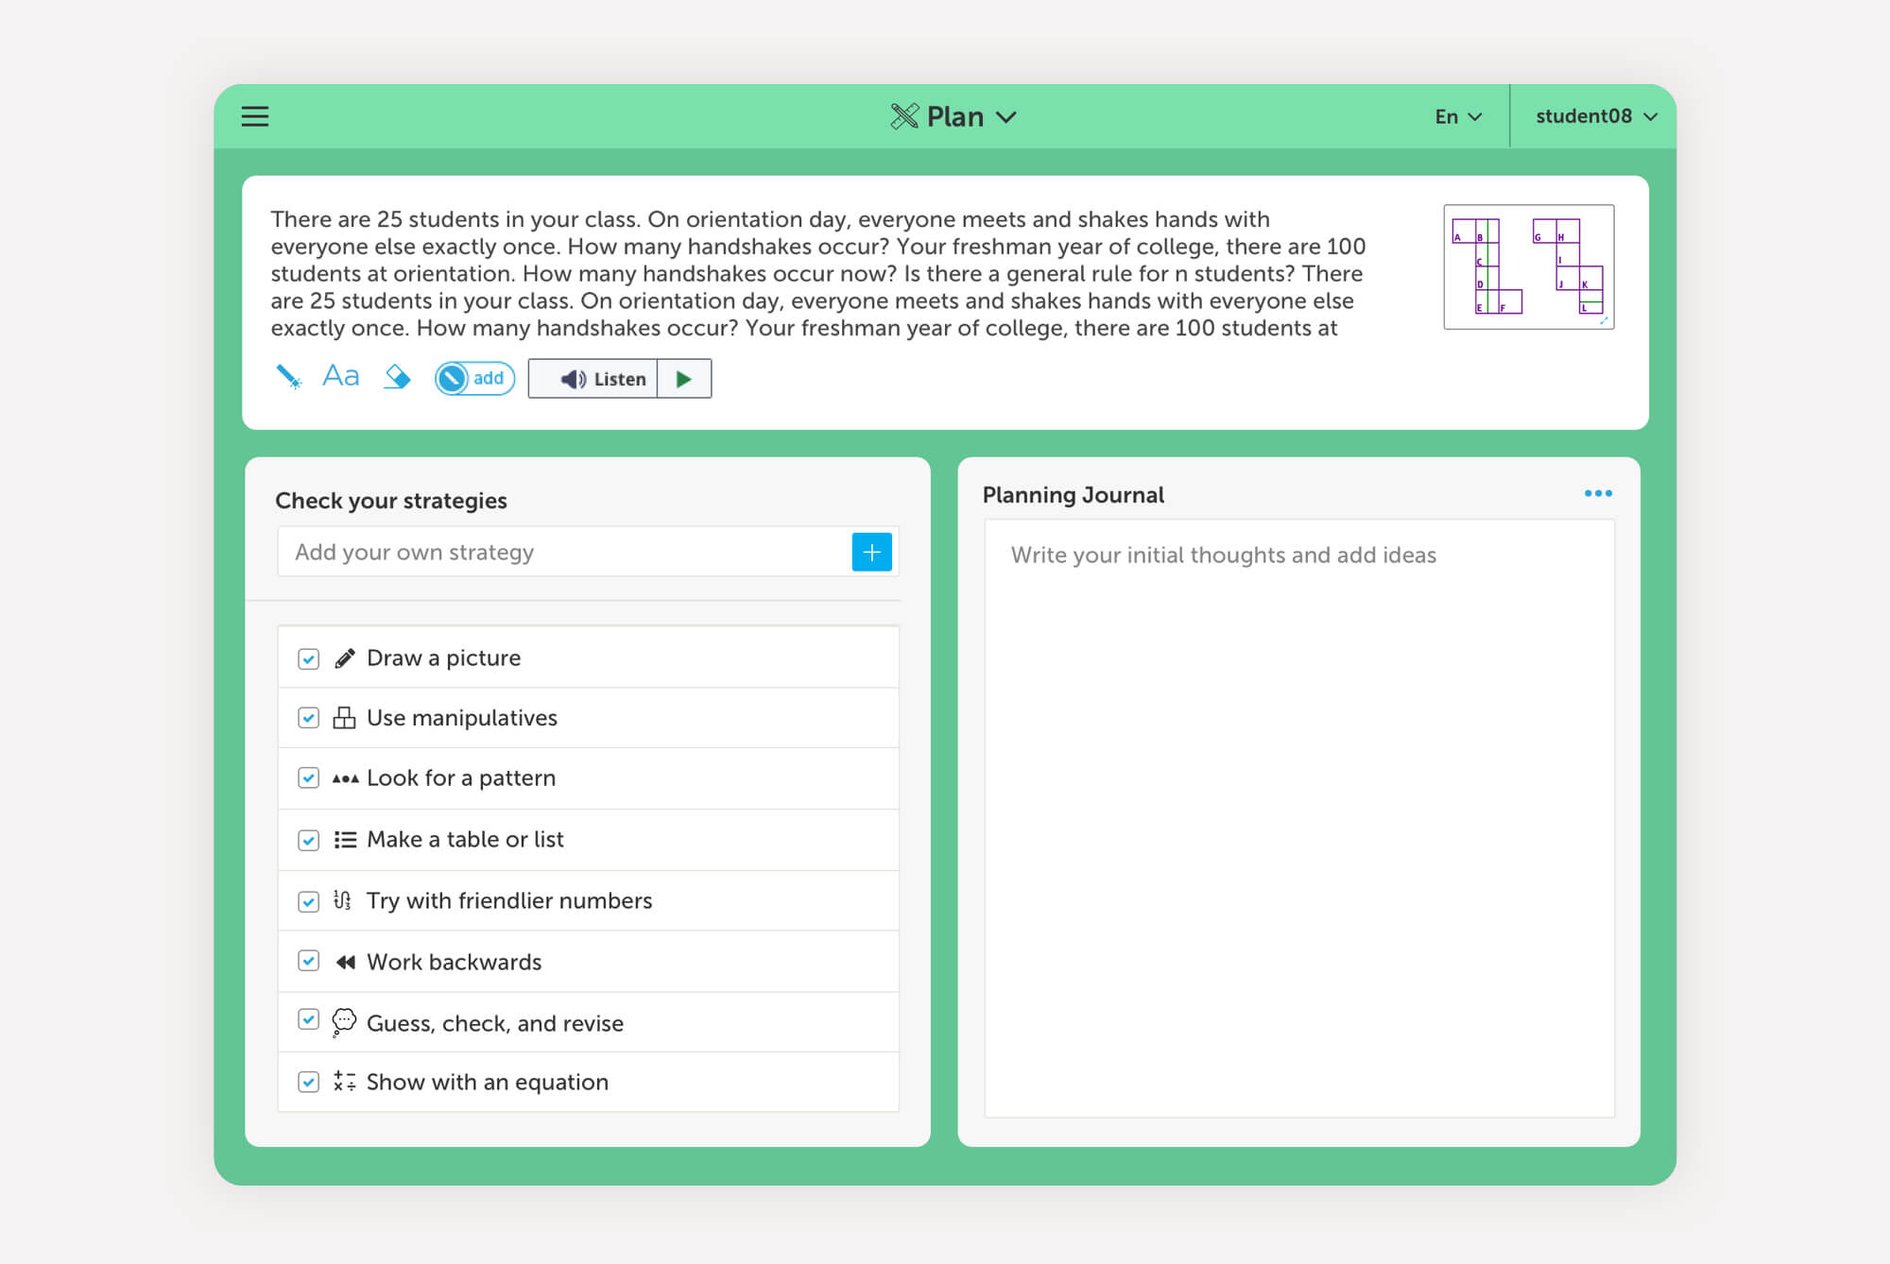Click the blue add pill button
Image resolution: width=1890 pixels, height=1264 pixels.
(x=474, y=378)
